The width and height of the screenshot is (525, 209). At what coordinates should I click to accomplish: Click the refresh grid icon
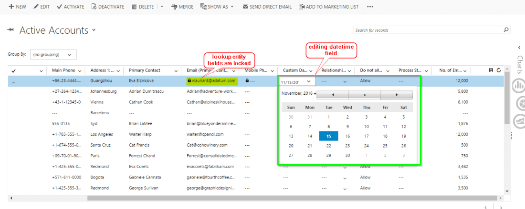[x=499, y=70]
